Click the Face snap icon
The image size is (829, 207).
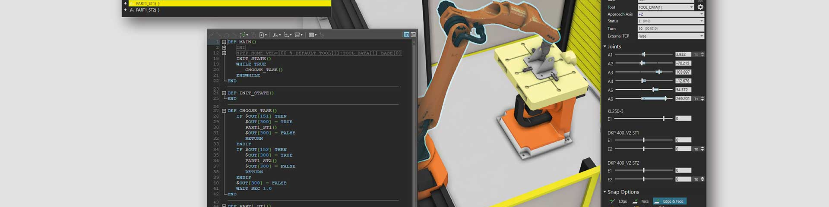pos(635,201)
